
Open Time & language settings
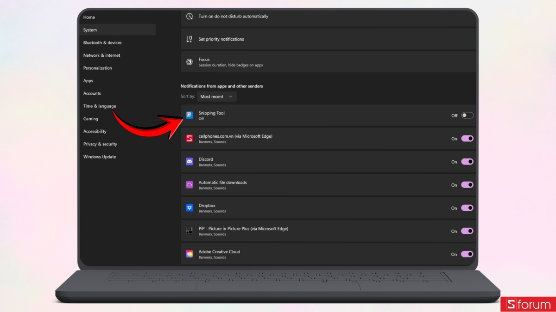click(x=100, y=106)
